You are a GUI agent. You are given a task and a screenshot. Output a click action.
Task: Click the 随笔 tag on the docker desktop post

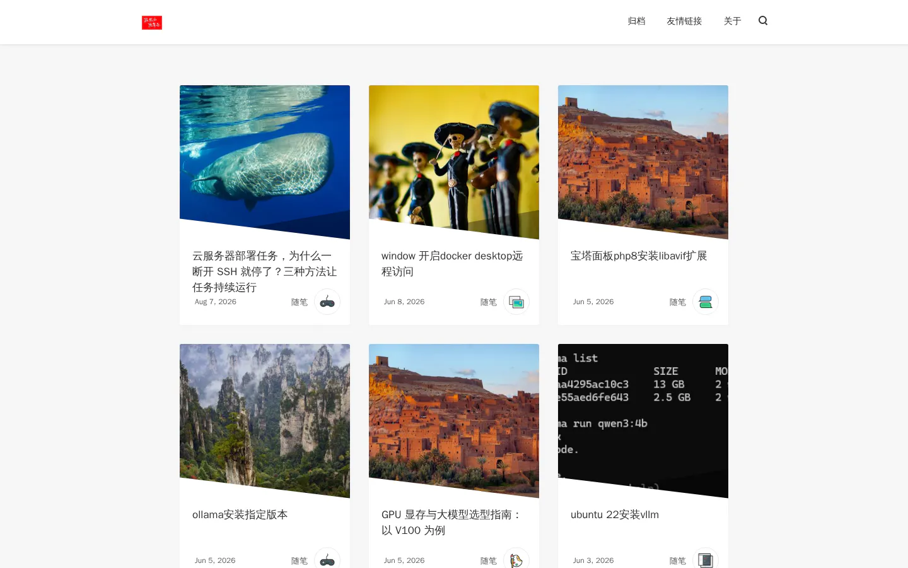click(489, 302)
